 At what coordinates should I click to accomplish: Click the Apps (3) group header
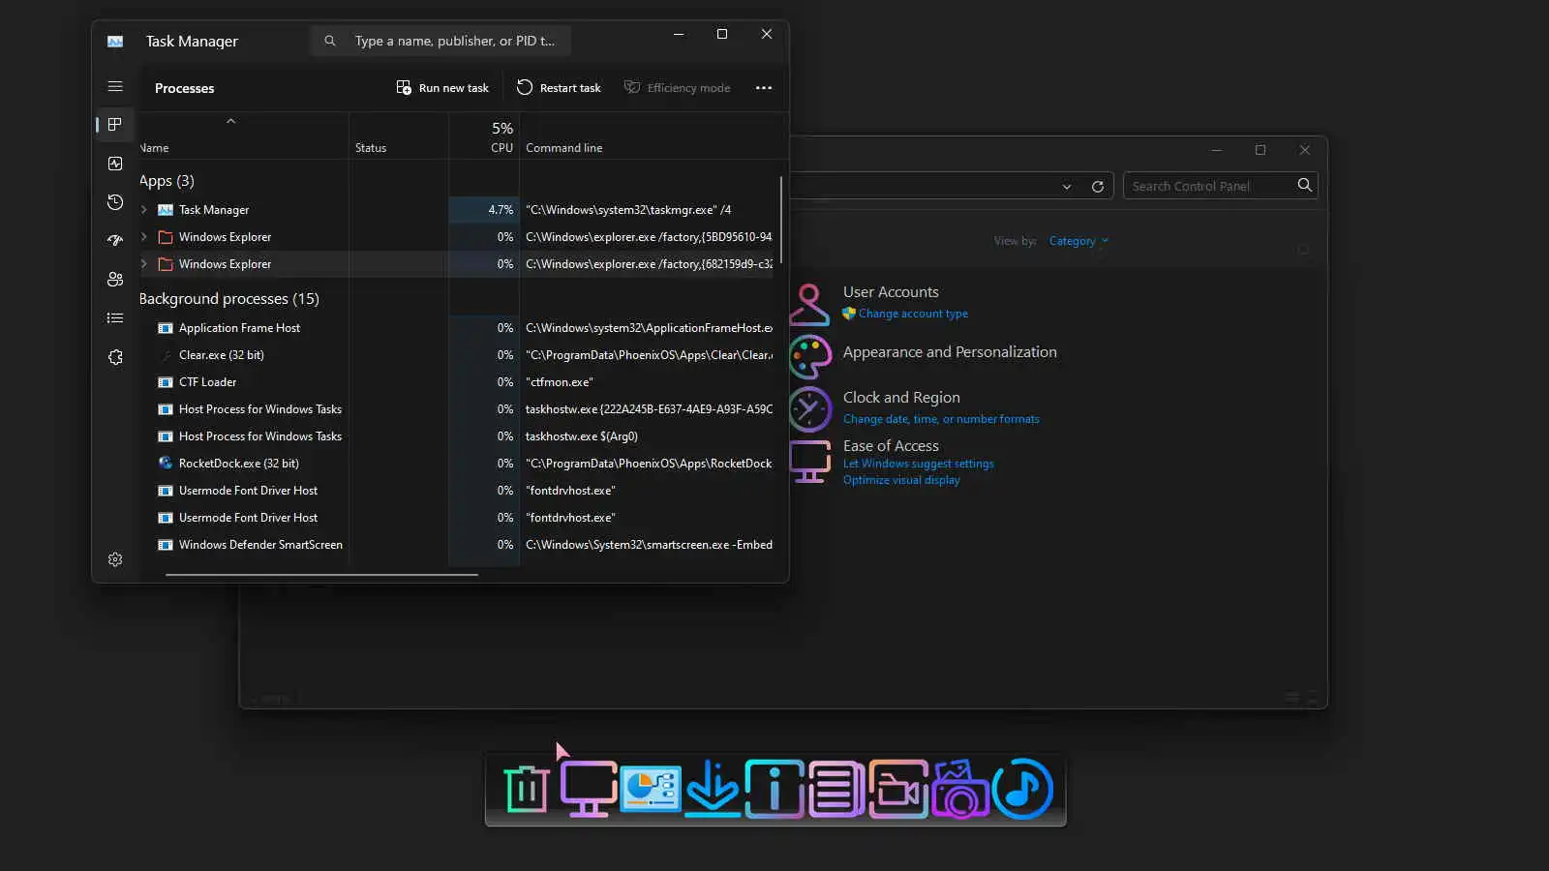167,181
